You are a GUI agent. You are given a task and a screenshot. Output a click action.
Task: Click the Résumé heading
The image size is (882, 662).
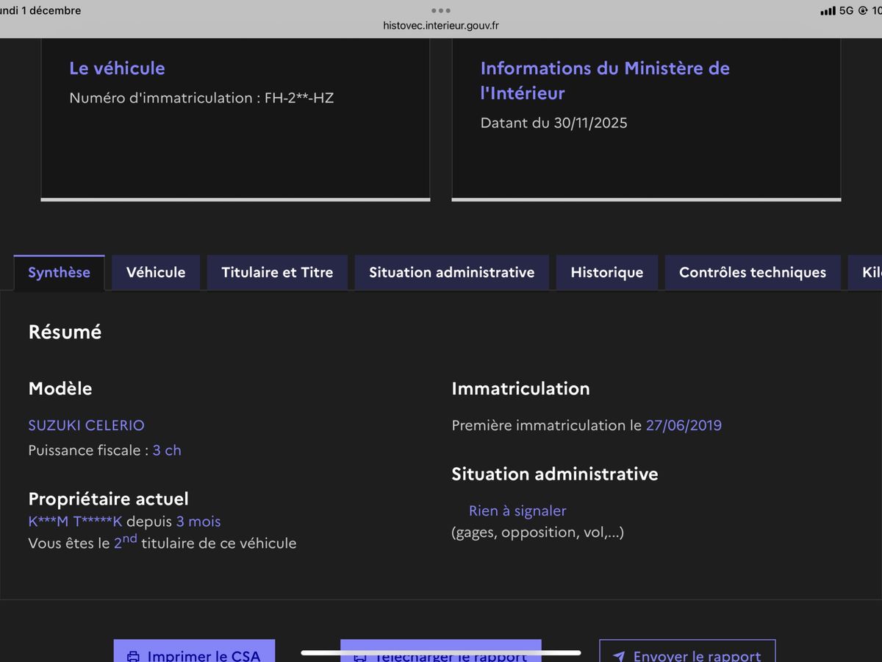pyautogui.click(x=65, y=332)
